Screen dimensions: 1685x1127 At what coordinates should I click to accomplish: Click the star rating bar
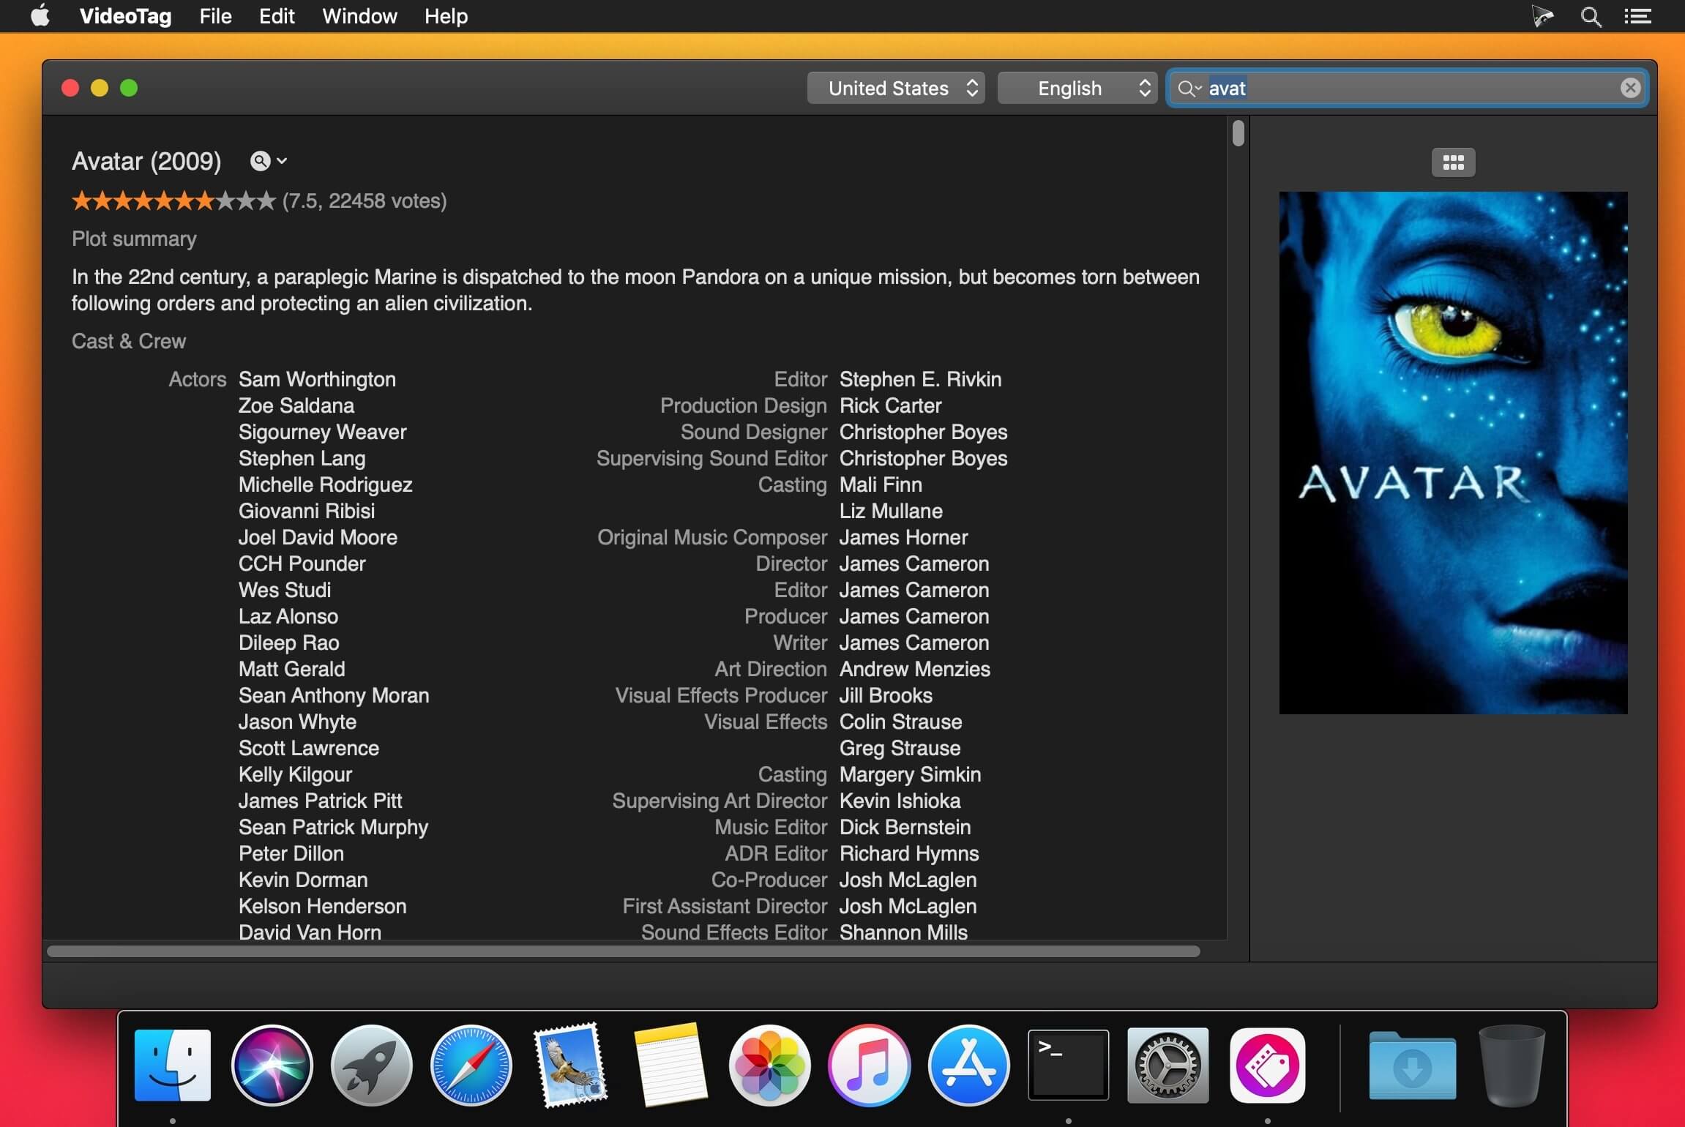point(173,201)
